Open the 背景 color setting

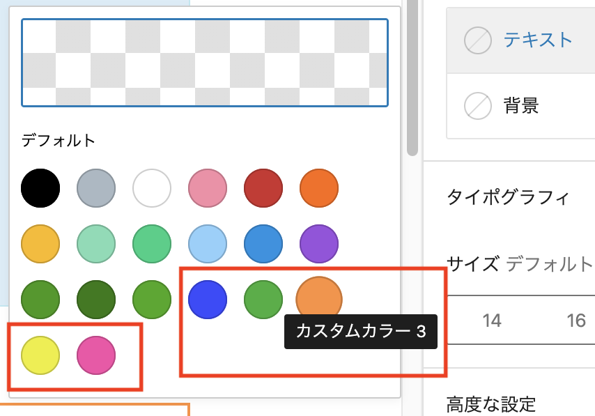pos(521,105)
